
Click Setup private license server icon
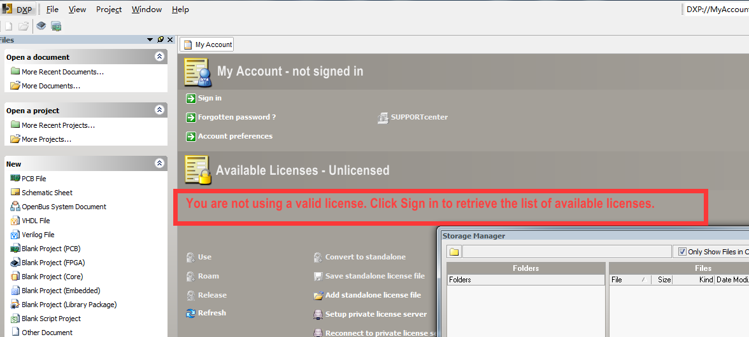click(318, 315)
